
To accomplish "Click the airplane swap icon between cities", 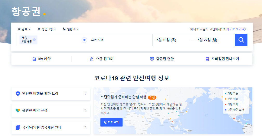I will (x=84, y=40).
